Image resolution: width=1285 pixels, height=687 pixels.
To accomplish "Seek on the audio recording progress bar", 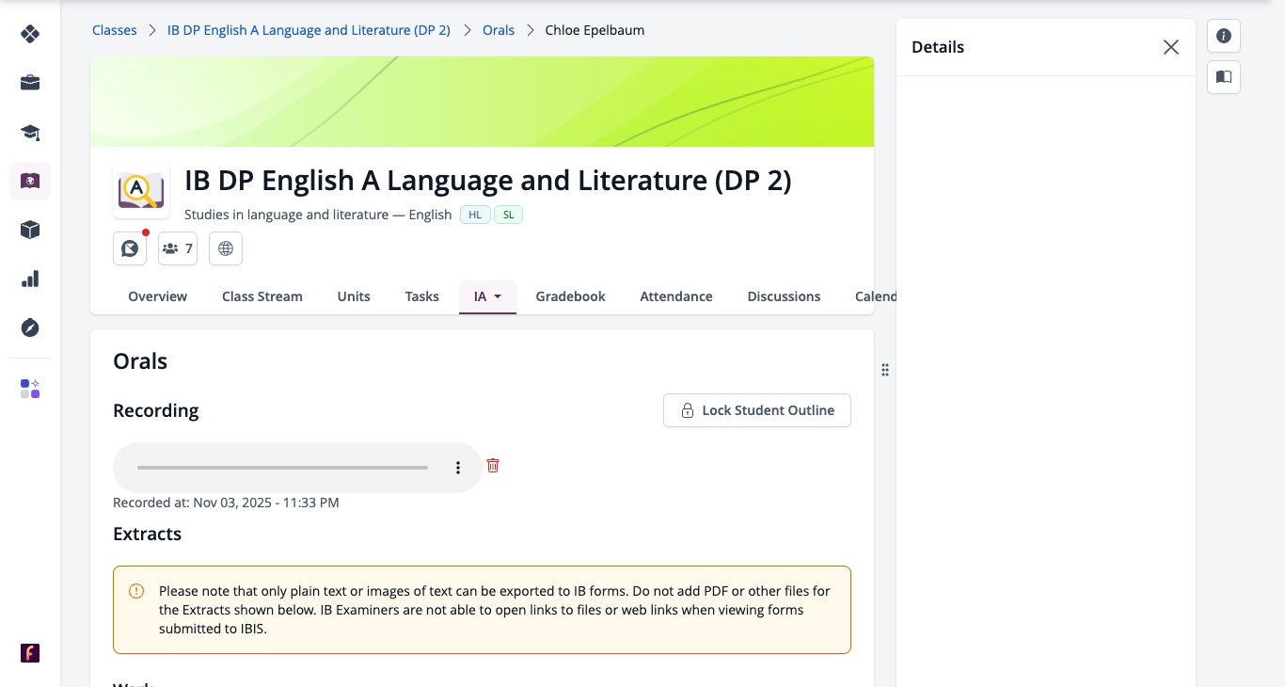I will pos(282,468).
